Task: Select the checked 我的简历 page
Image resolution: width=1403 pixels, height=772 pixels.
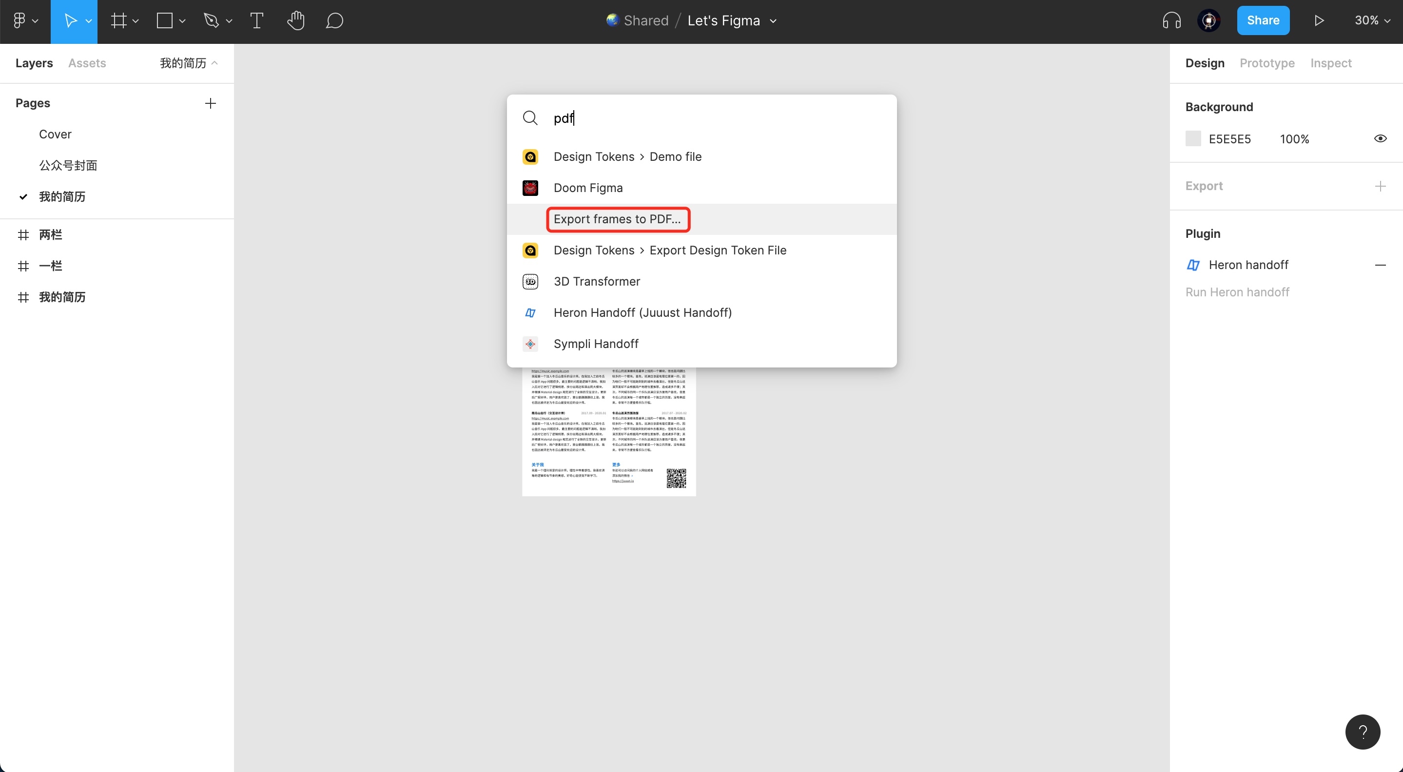Action: click(x=62, y=196)
